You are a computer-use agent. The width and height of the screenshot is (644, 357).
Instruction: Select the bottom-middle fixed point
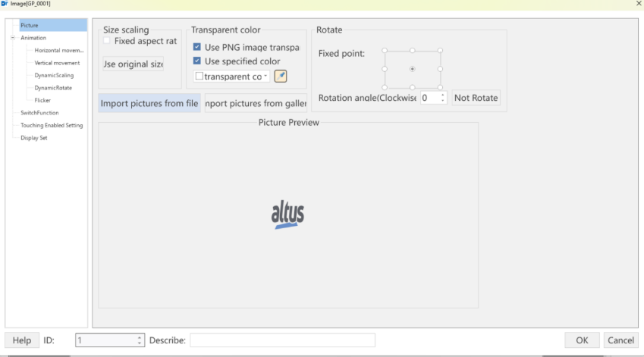point(413,87)
